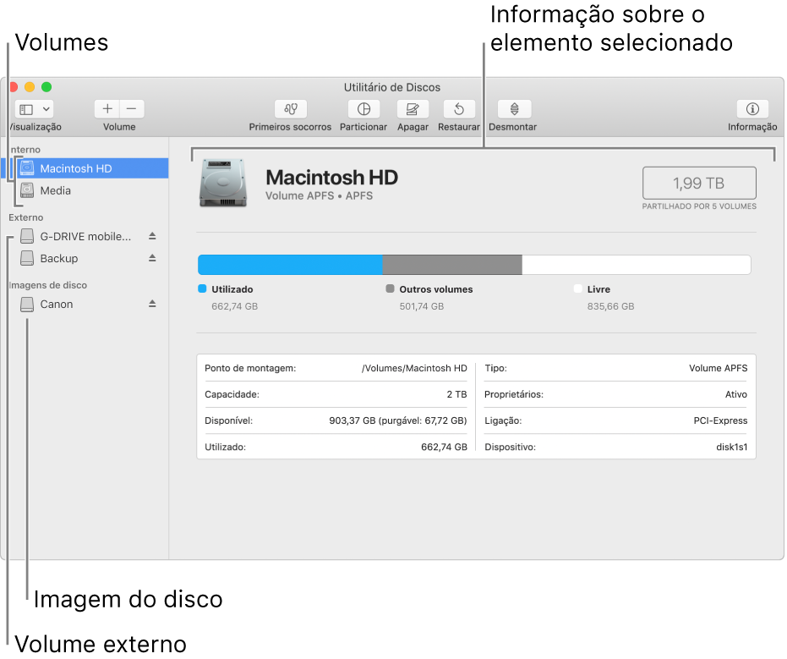Click the Capacidade 2 TB value
The height and width of the screenshot is (659, 787).
pyautogui.click(x=456, y=394)
